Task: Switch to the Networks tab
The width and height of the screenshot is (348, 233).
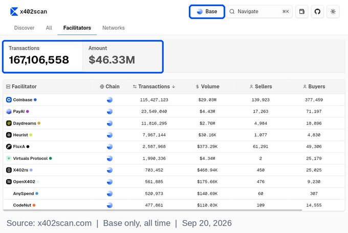Action: 114,28
